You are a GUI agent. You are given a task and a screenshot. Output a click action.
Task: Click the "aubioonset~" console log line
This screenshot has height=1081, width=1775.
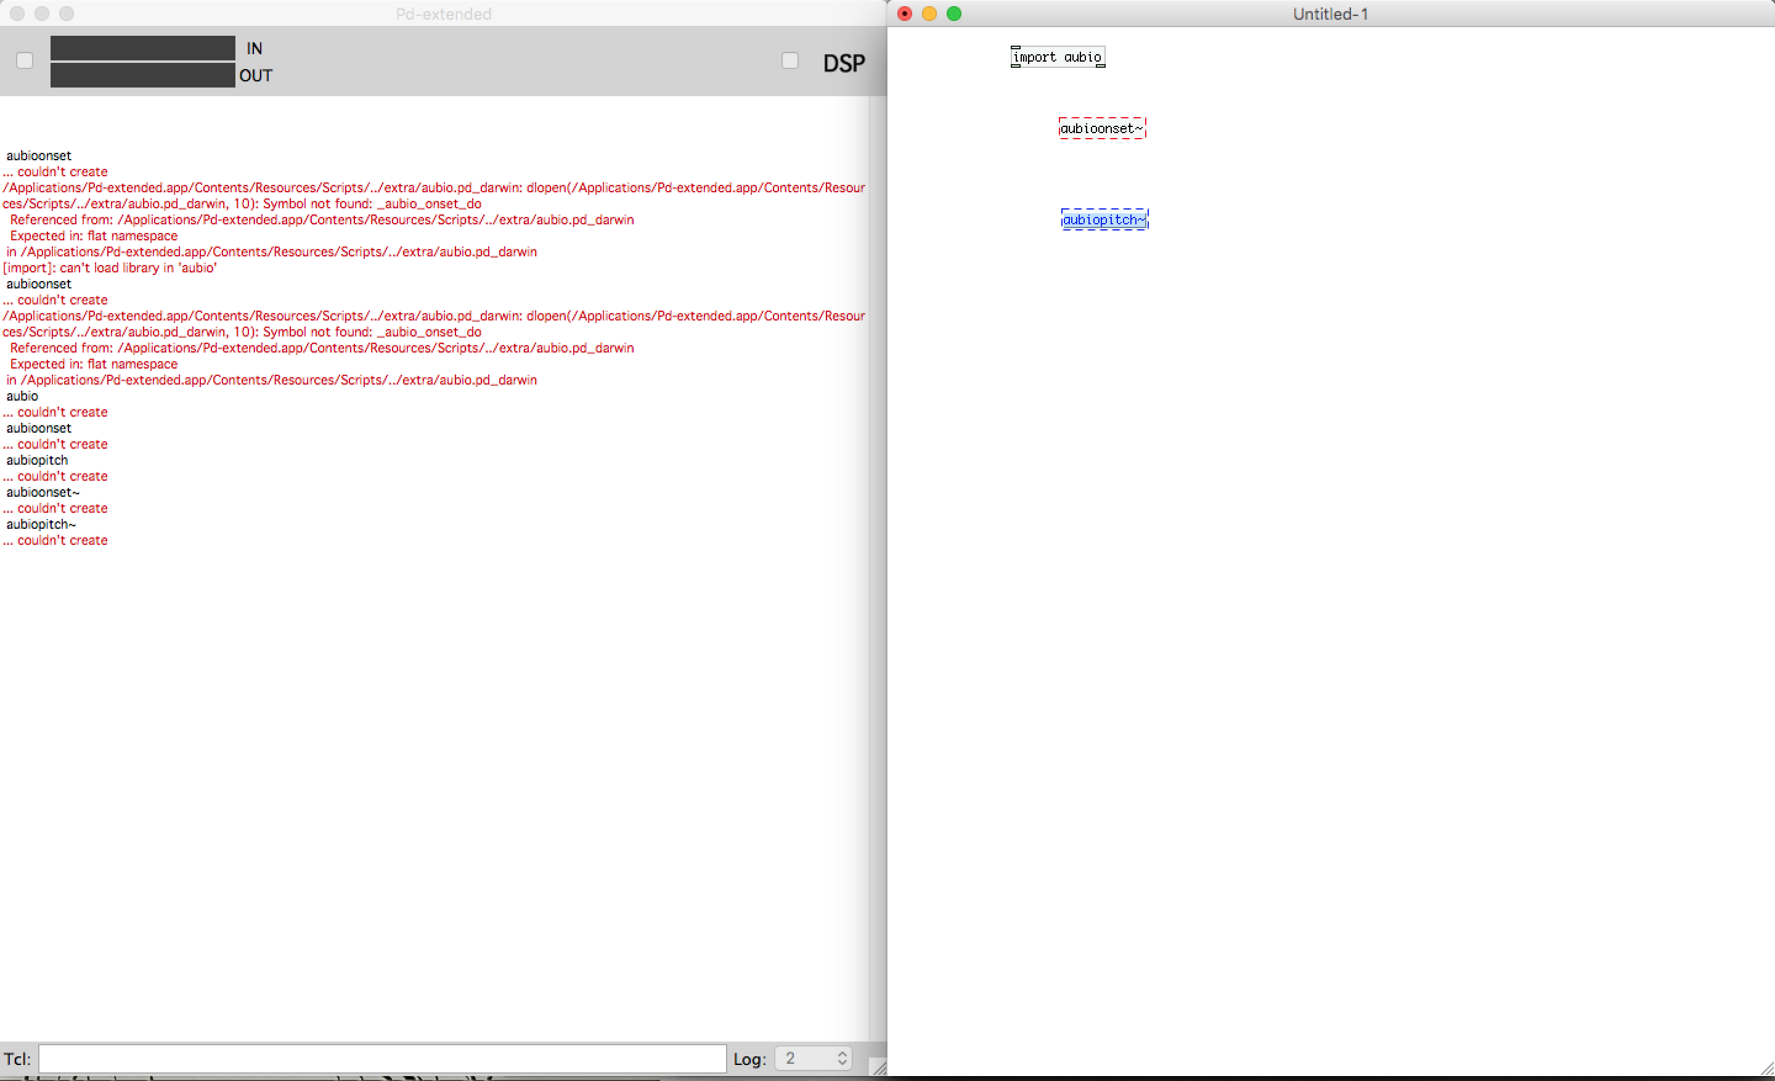(x=43, y=492)
